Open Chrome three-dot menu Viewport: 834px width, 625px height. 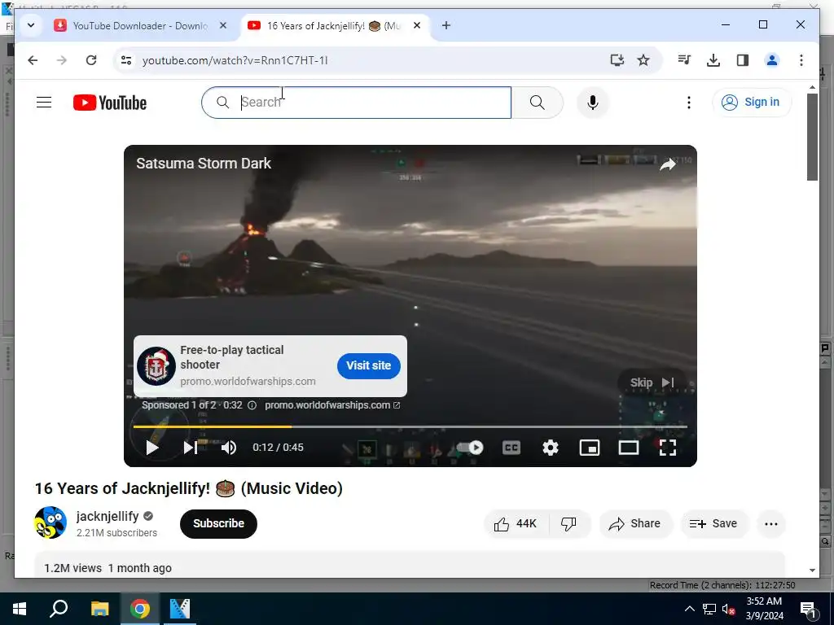[801, 60]
